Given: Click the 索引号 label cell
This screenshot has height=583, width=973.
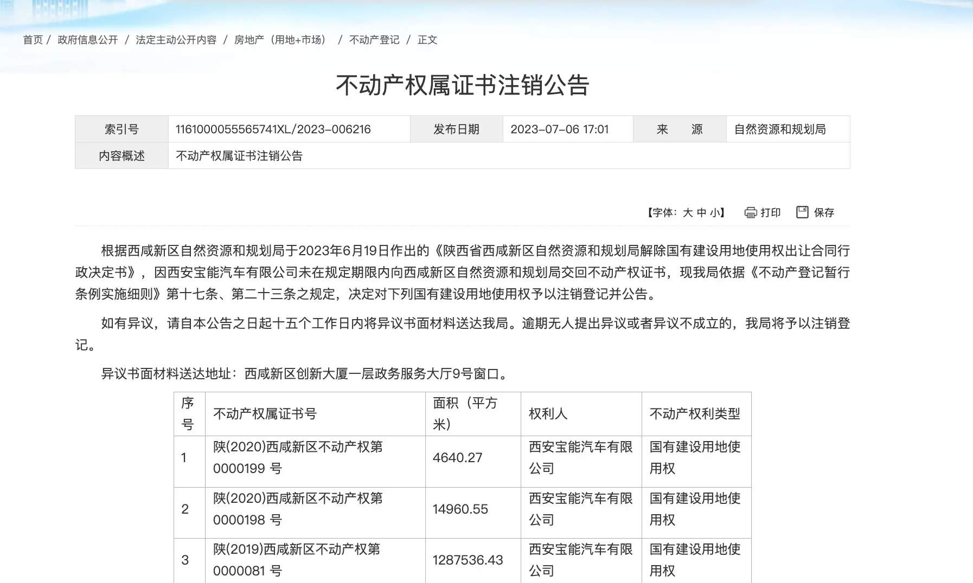Looking at the screenshot, I should click(x=122, y=129).
